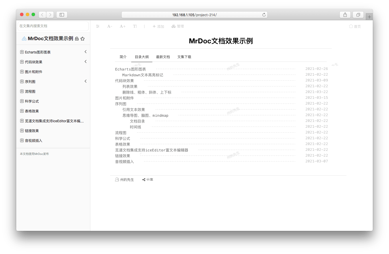Click the date 2021-02-26 for Echarts图形图表
This screenshot has height=254, width=389.
[317, 69]
